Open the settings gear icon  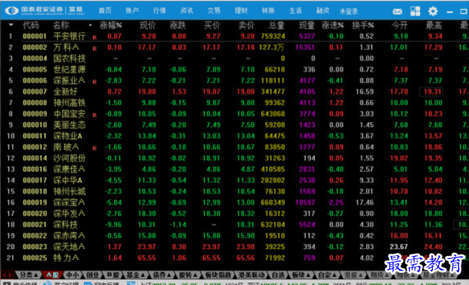point(433,12)
